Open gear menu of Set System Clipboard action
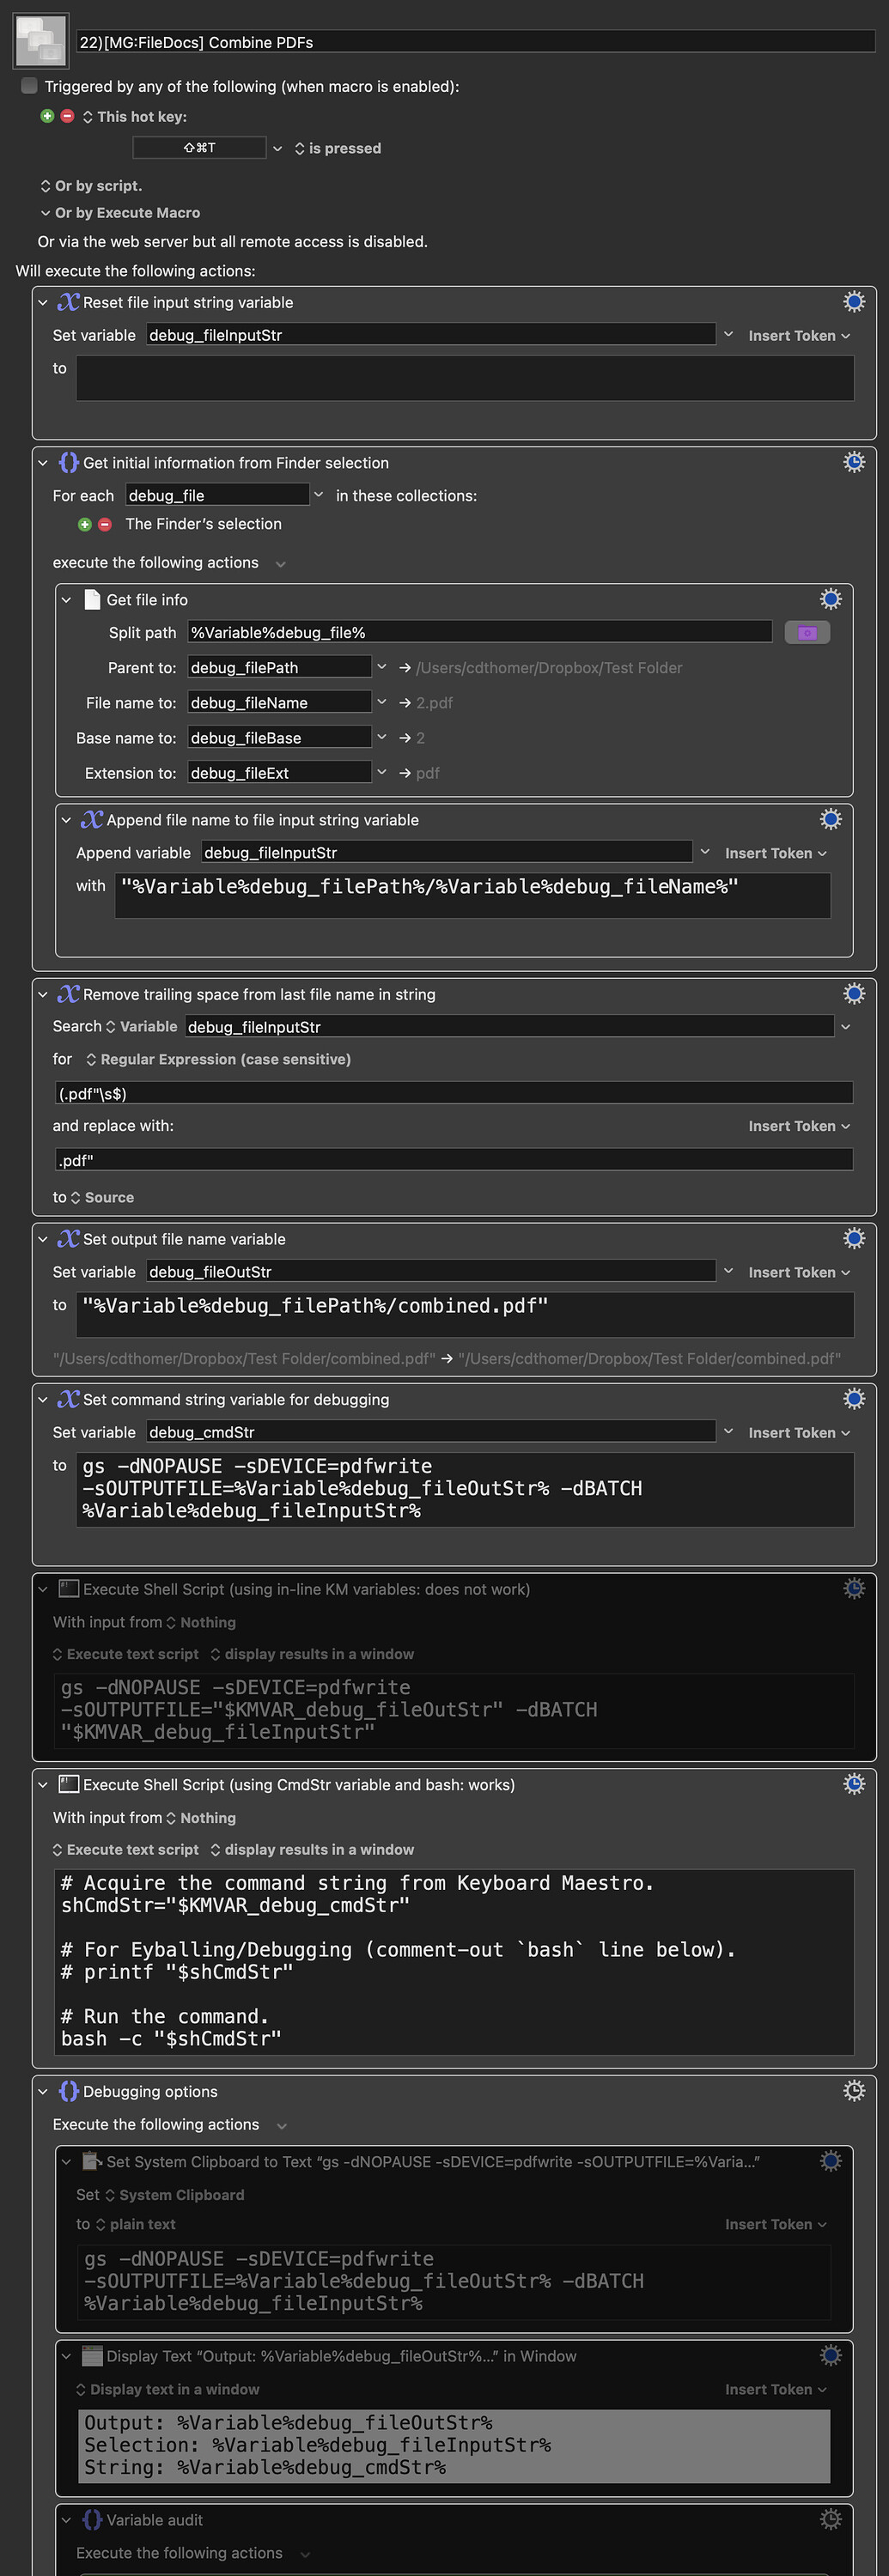The height and width of the screenshot is (2576, 889). pyautogui.click(x=831, y=2161)
